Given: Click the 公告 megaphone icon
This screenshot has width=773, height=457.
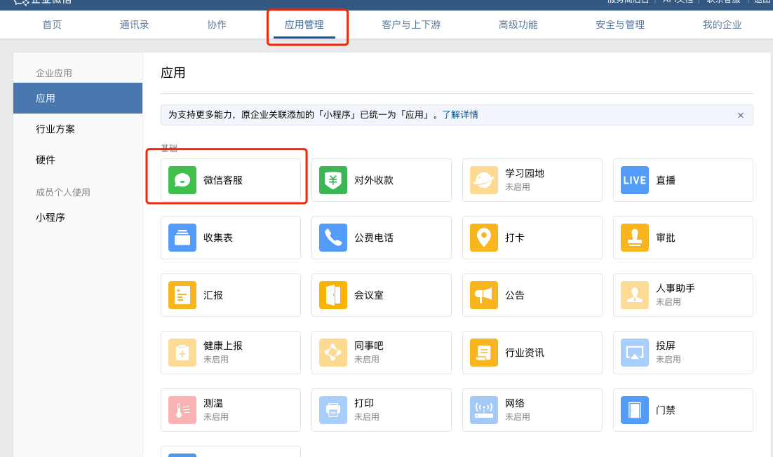Looking at the screenshot, I should pos(484,295).
